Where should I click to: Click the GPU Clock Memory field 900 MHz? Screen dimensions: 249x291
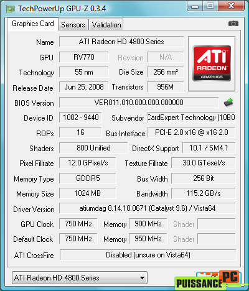(148, 224)
